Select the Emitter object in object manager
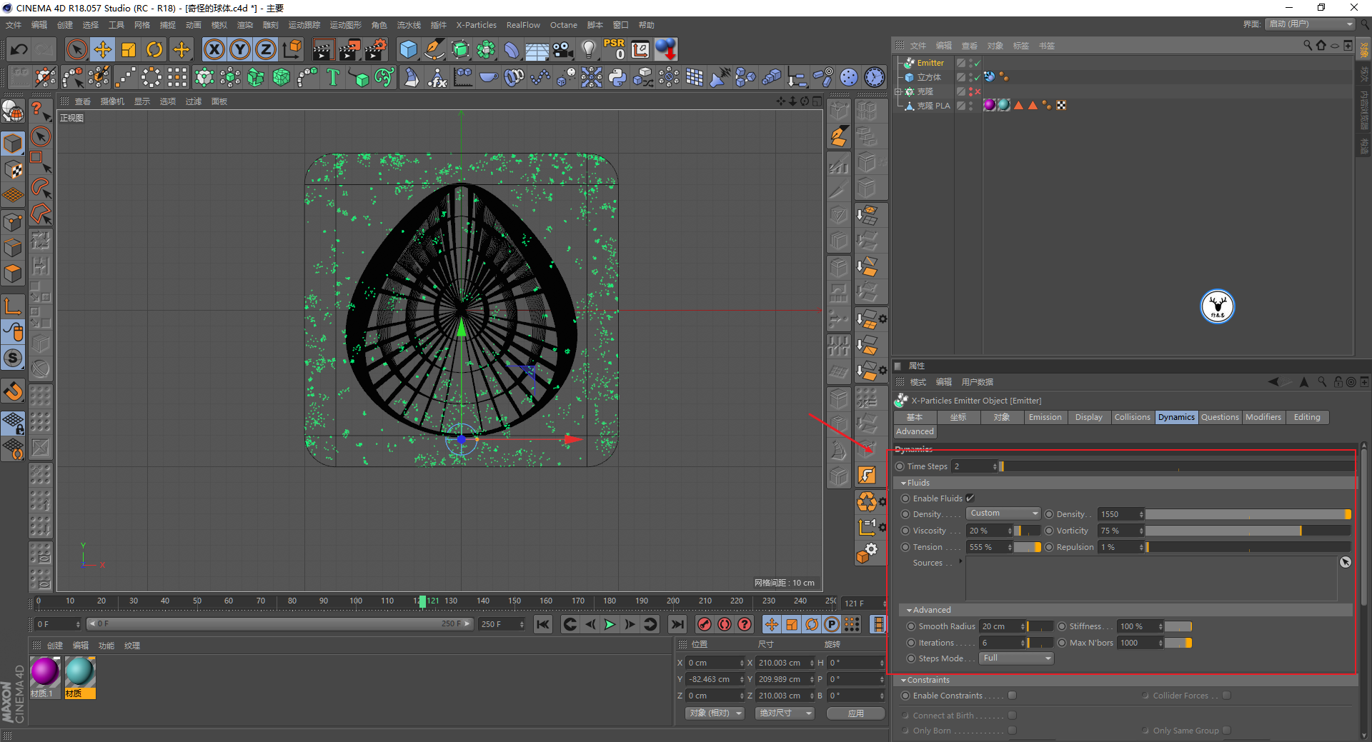The width and height of the screenshot is (1372, 742). click(x=930, y=63)
